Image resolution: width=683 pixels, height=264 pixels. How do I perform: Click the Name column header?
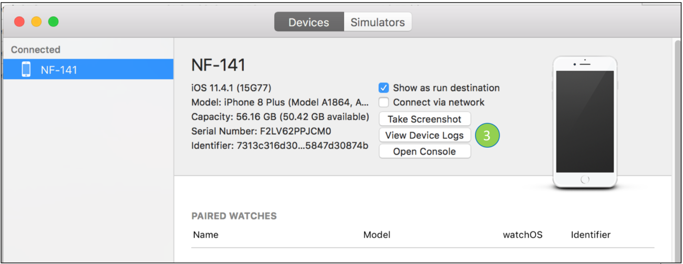coord(205,235)
